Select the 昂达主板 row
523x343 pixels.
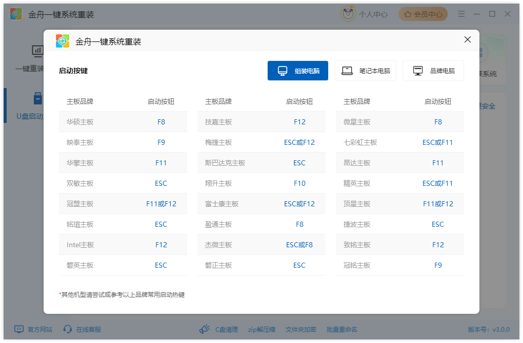pos(399,163)
